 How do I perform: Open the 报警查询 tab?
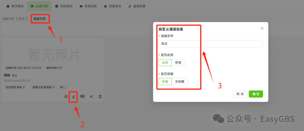pyautogui.click(x=113, y=6)
